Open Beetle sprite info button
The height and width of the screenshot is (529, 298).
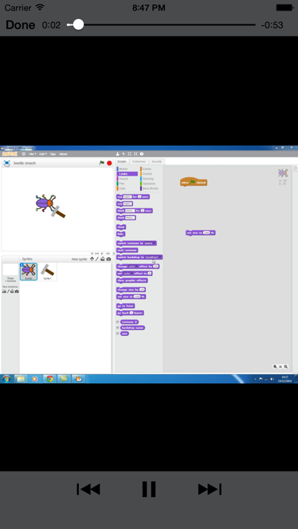coord(22,265)
